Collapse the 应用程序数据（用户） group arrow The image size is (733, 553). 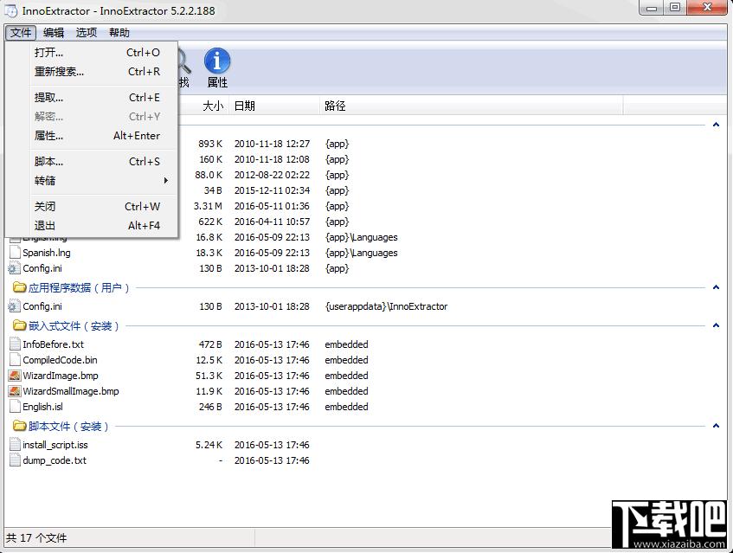tap(716, 287)
